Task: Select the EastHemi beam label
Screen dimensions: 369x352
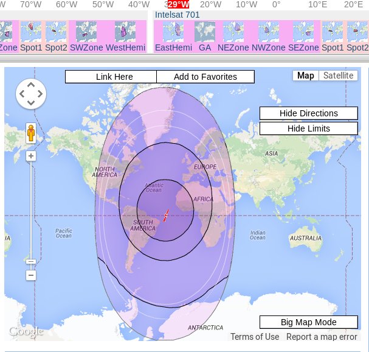Action: (173, 48)
